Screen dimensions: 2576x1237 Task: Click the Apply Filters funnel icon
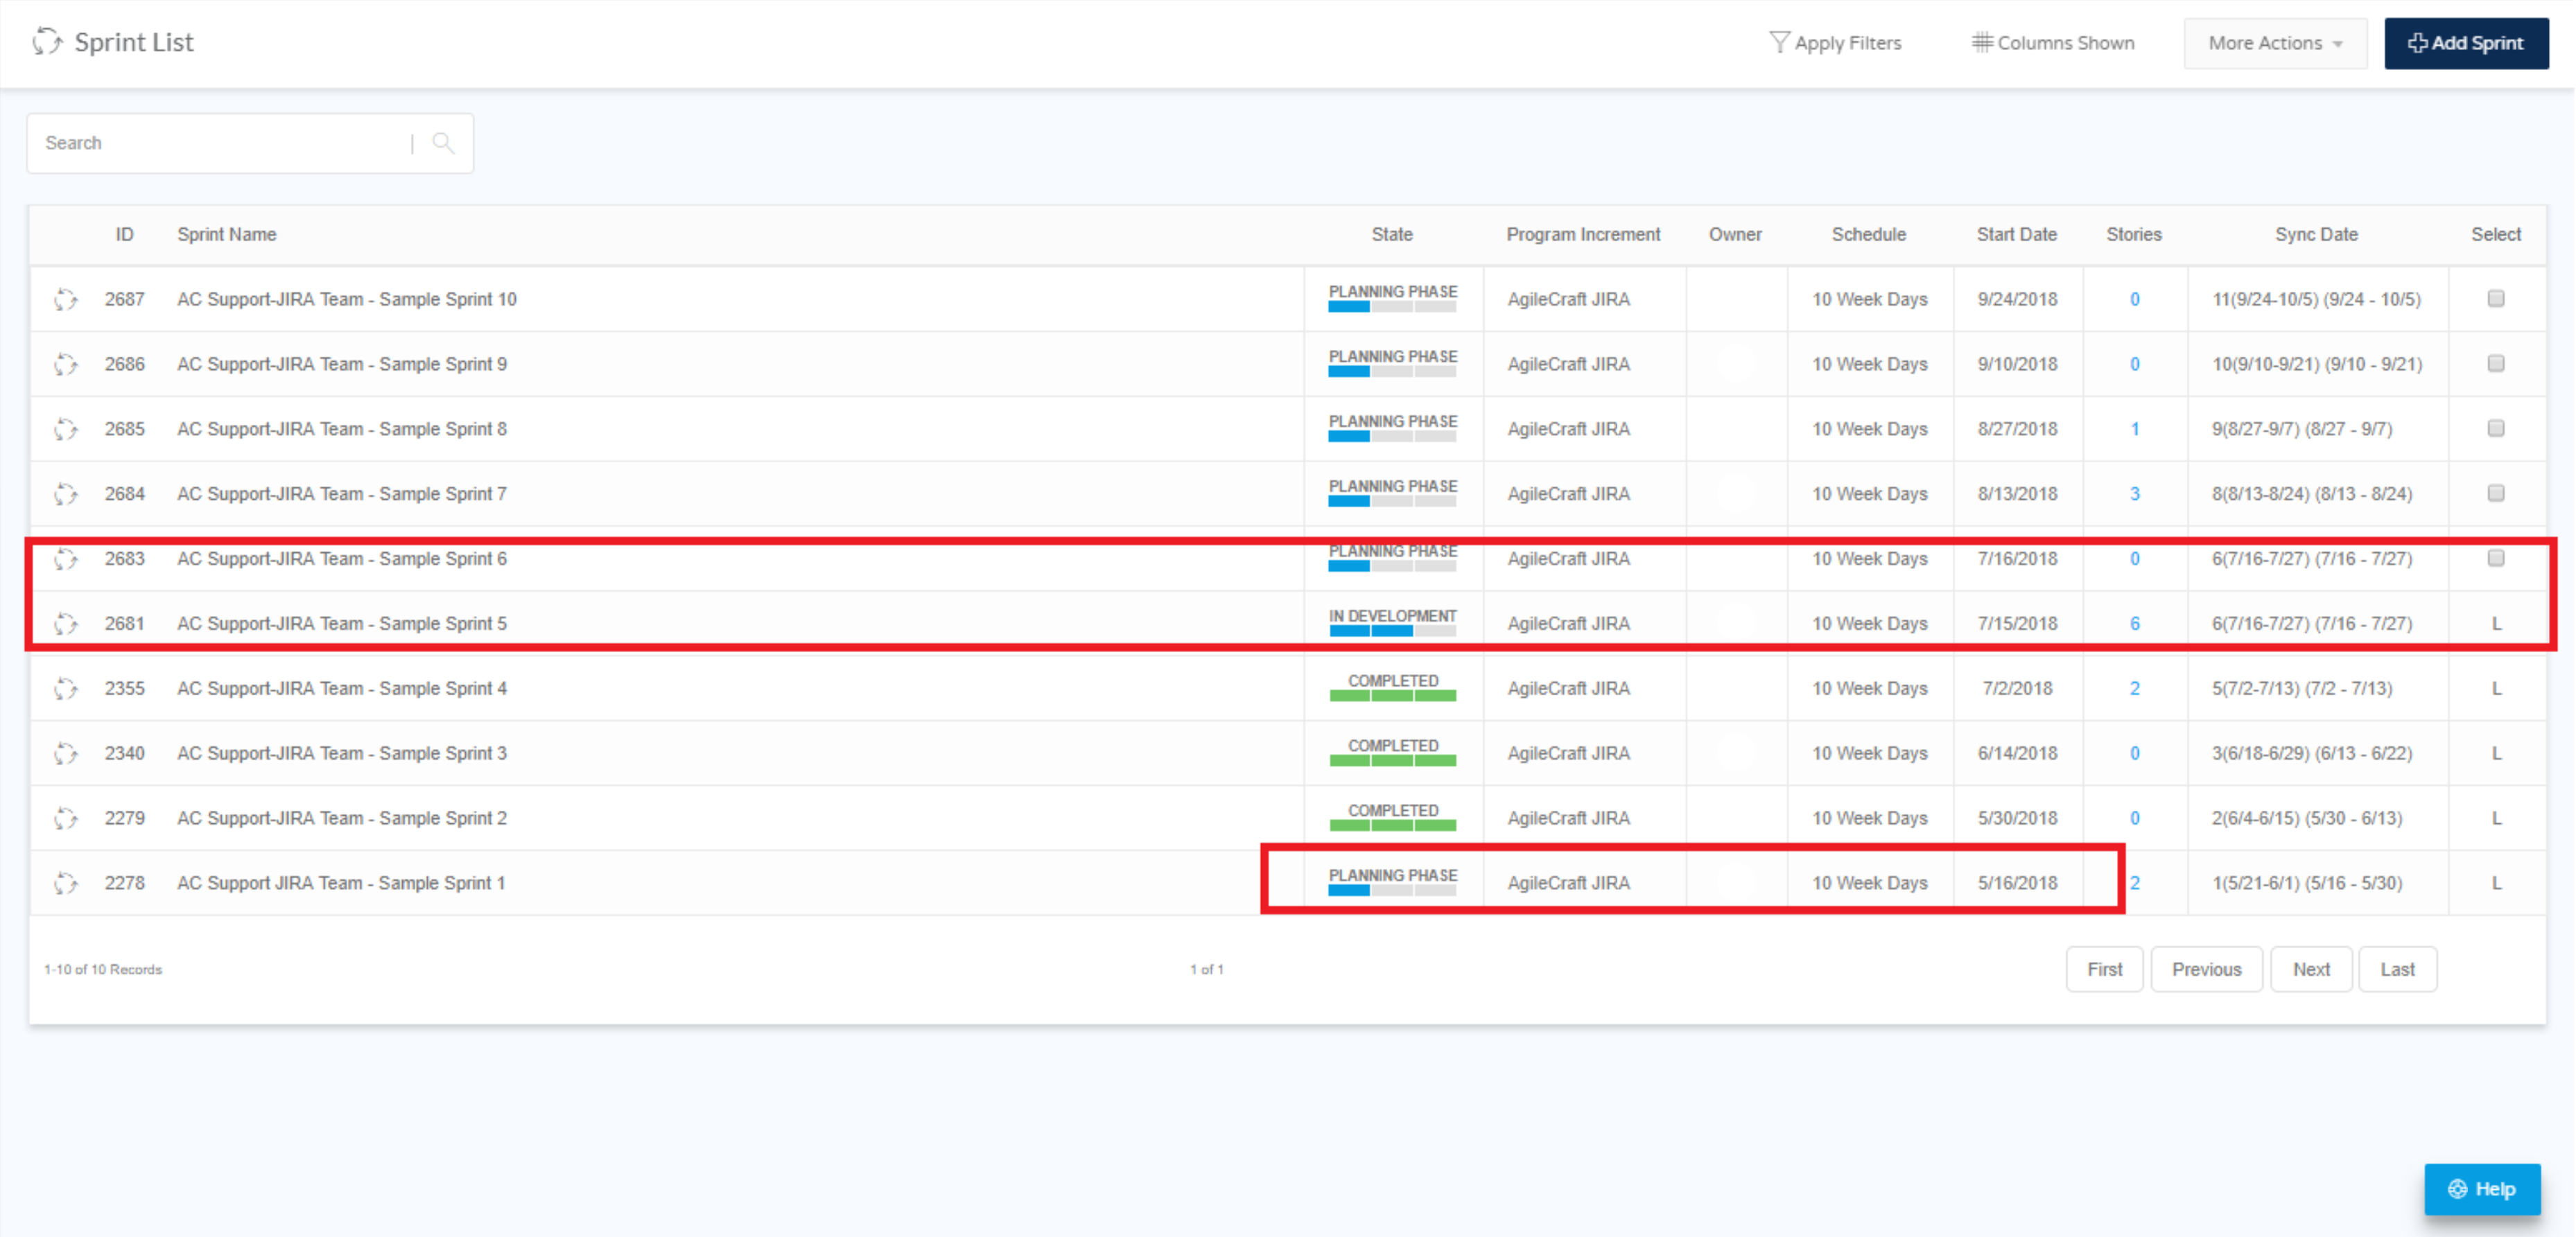coord(1781,42)
